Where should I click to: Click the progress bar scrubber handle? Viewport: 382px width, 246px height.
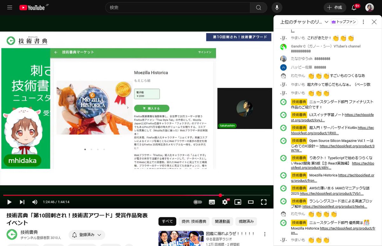click(x=220, y=195)
